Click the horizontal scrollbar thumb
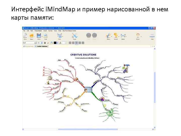This screenshot has width=181, height=136. point(88,129)
